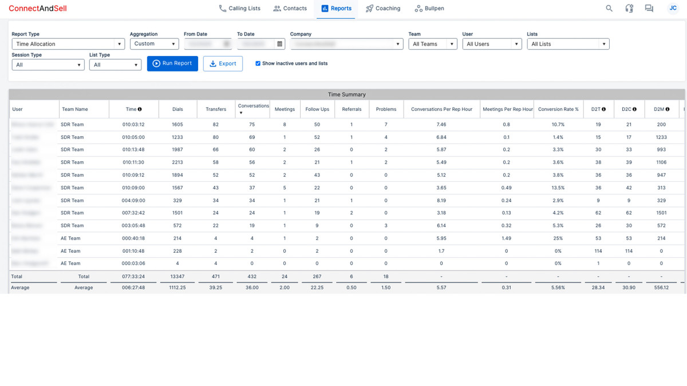
Task: Click the D2M info icon
Action: 668,109
